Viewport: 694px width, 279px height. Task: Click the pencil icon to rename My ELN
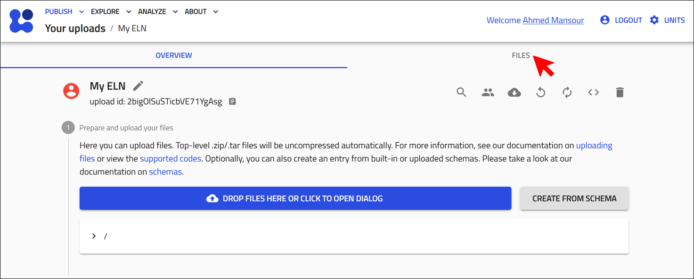tap(138, 86)
